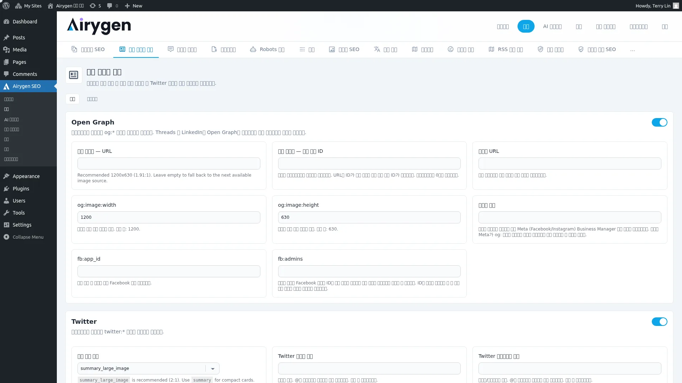
Task: Open Media library in sidebar
Action: (28, 50)
